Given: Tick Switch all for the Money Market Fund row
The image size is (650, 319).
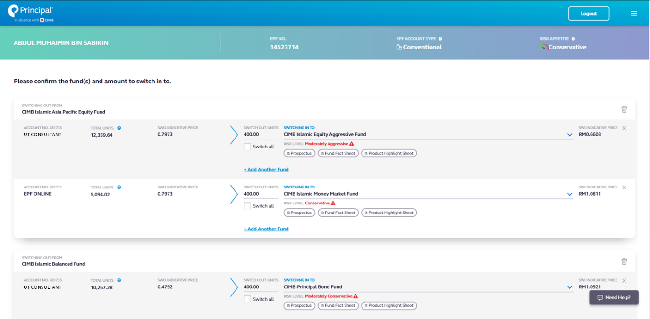Looking at the screenshot, I should 247,206.
